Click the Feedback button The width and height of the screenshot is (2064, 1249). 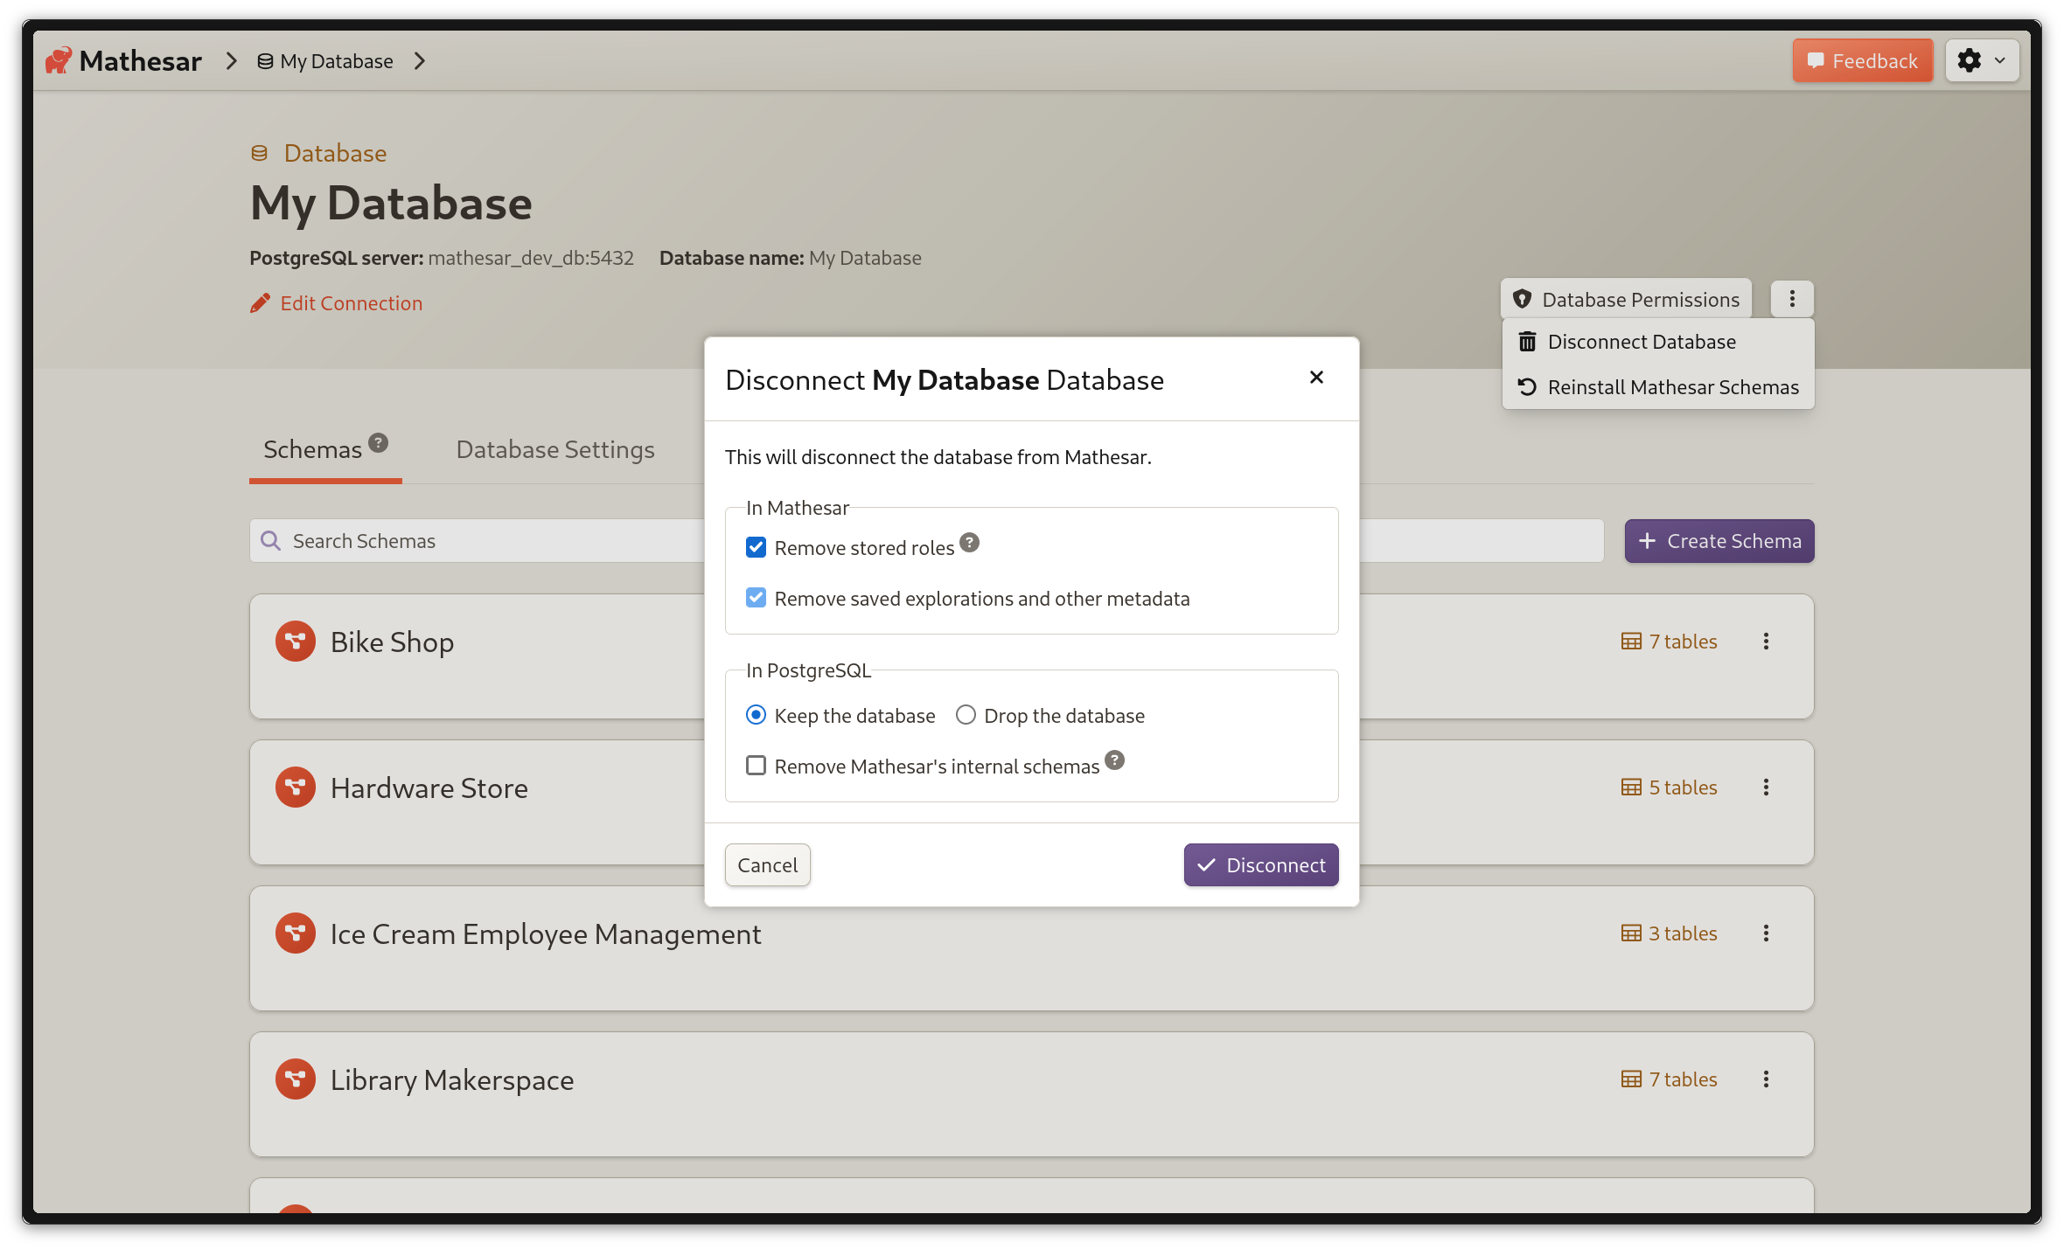(x=1862, y=60)
